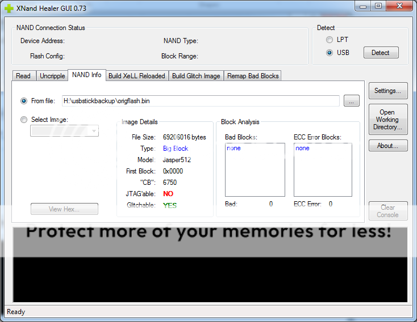The image size is (417, 322).
Task: Open the Select Image dropdown
Action: click(65, 131)
